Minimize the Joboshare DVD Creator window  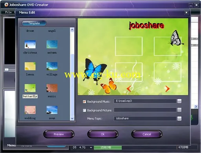[191, 5]
